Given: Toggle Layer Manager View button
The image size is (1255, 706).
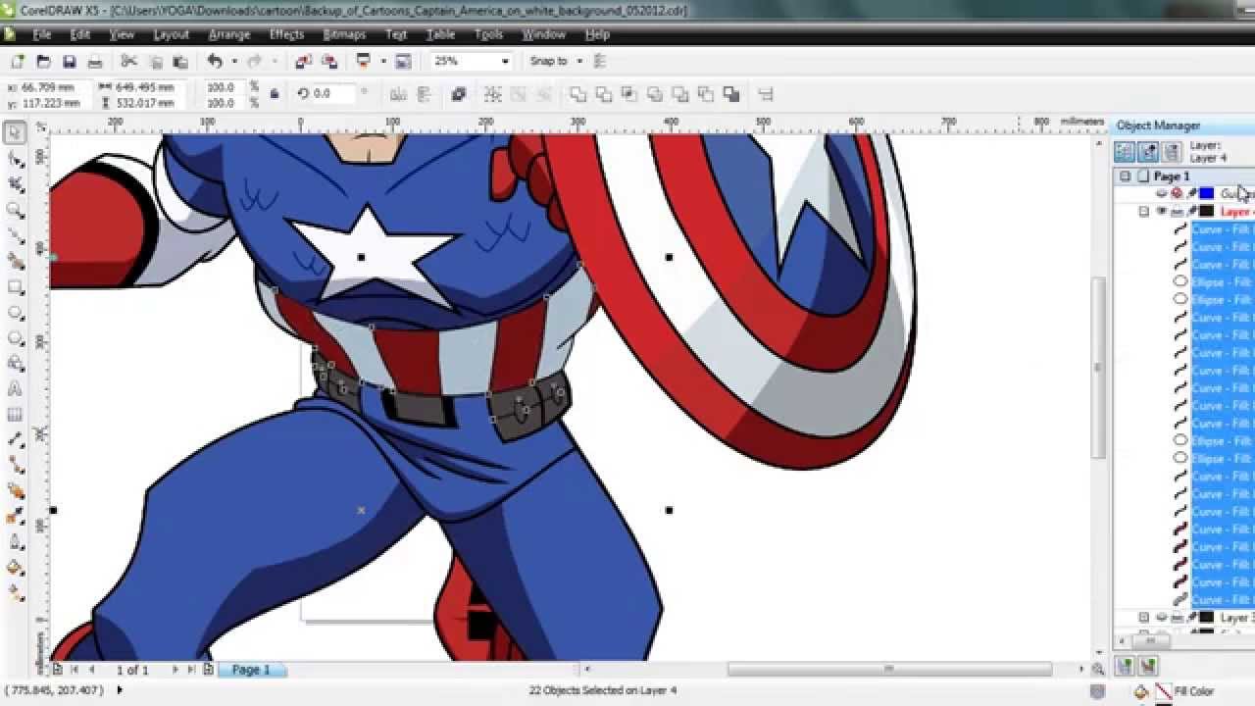Looking at the screenshot, I should pyautogui.click(x=1172, y=151).
